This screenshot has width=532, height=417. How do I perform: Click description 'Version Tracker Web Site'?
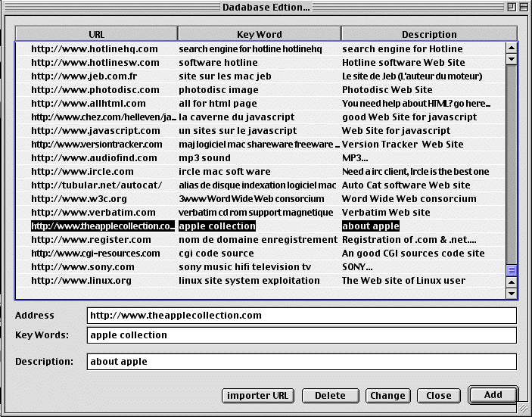click(x=403, y=145)
